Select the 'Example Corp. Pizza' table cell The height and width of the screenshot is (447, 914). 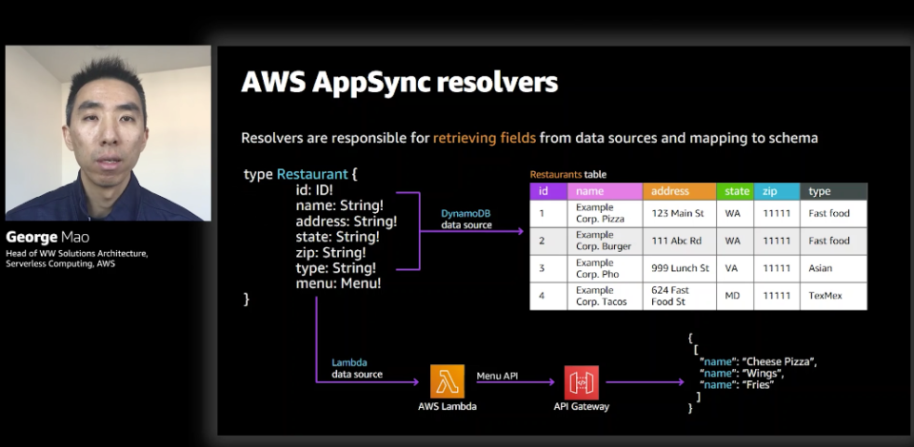tap(606, 213)
